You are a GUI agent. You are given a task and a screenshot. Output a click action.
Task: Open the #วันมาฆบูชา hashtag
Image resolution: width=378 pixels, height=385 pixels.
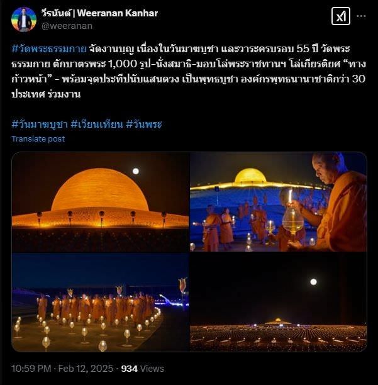point(40,124)
